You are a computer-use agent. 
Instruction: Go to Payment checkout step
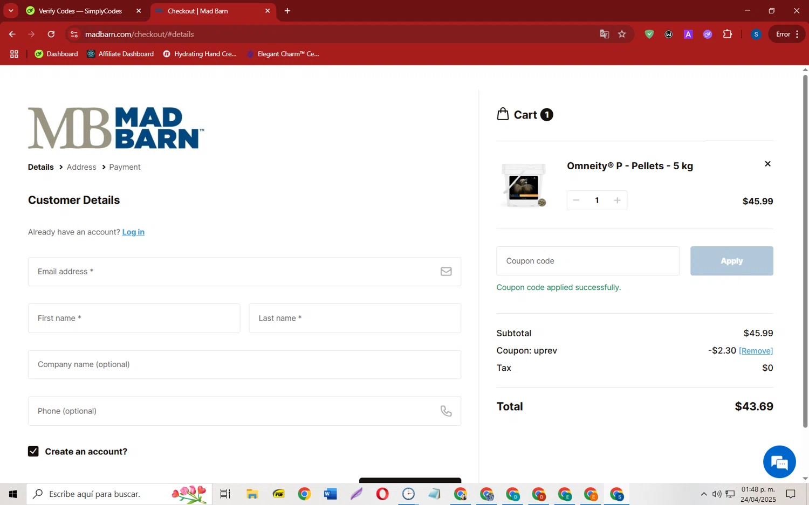125,167
